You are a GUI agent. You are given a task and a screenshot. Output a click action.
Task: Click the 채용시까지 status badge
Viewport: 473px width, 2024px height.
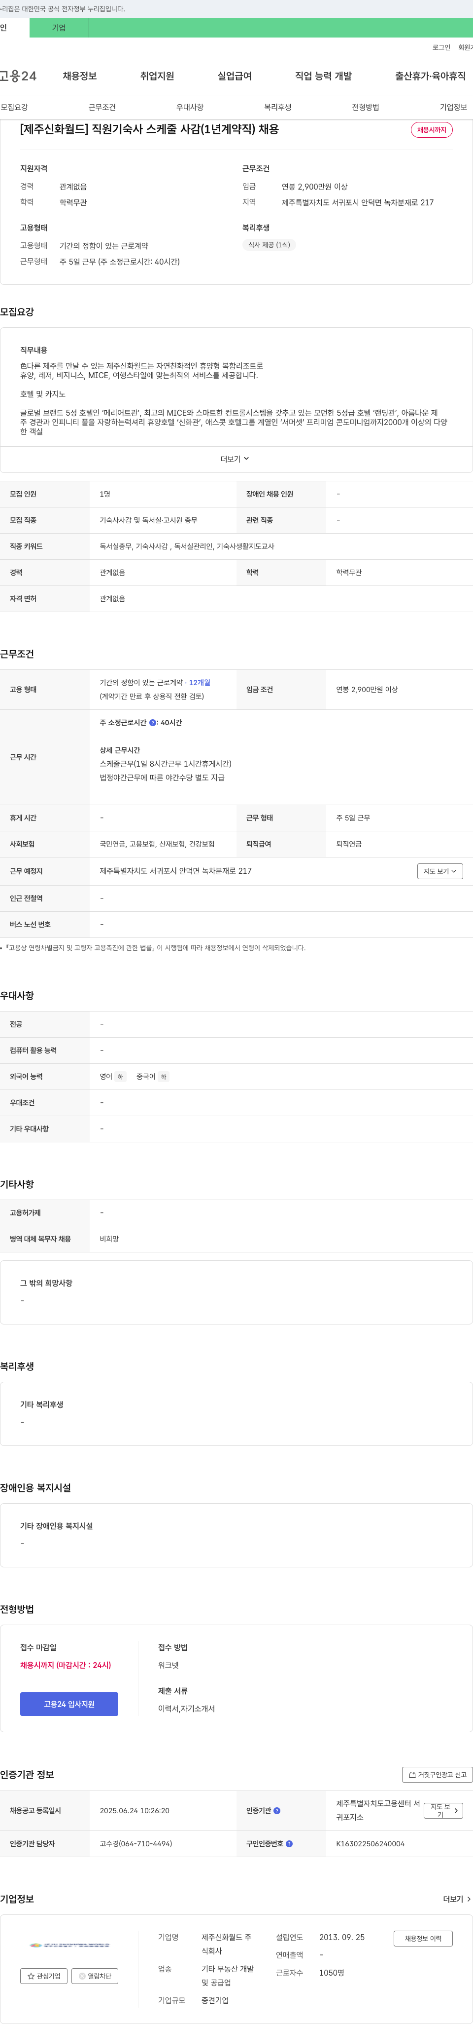click(x=432, y=130)
